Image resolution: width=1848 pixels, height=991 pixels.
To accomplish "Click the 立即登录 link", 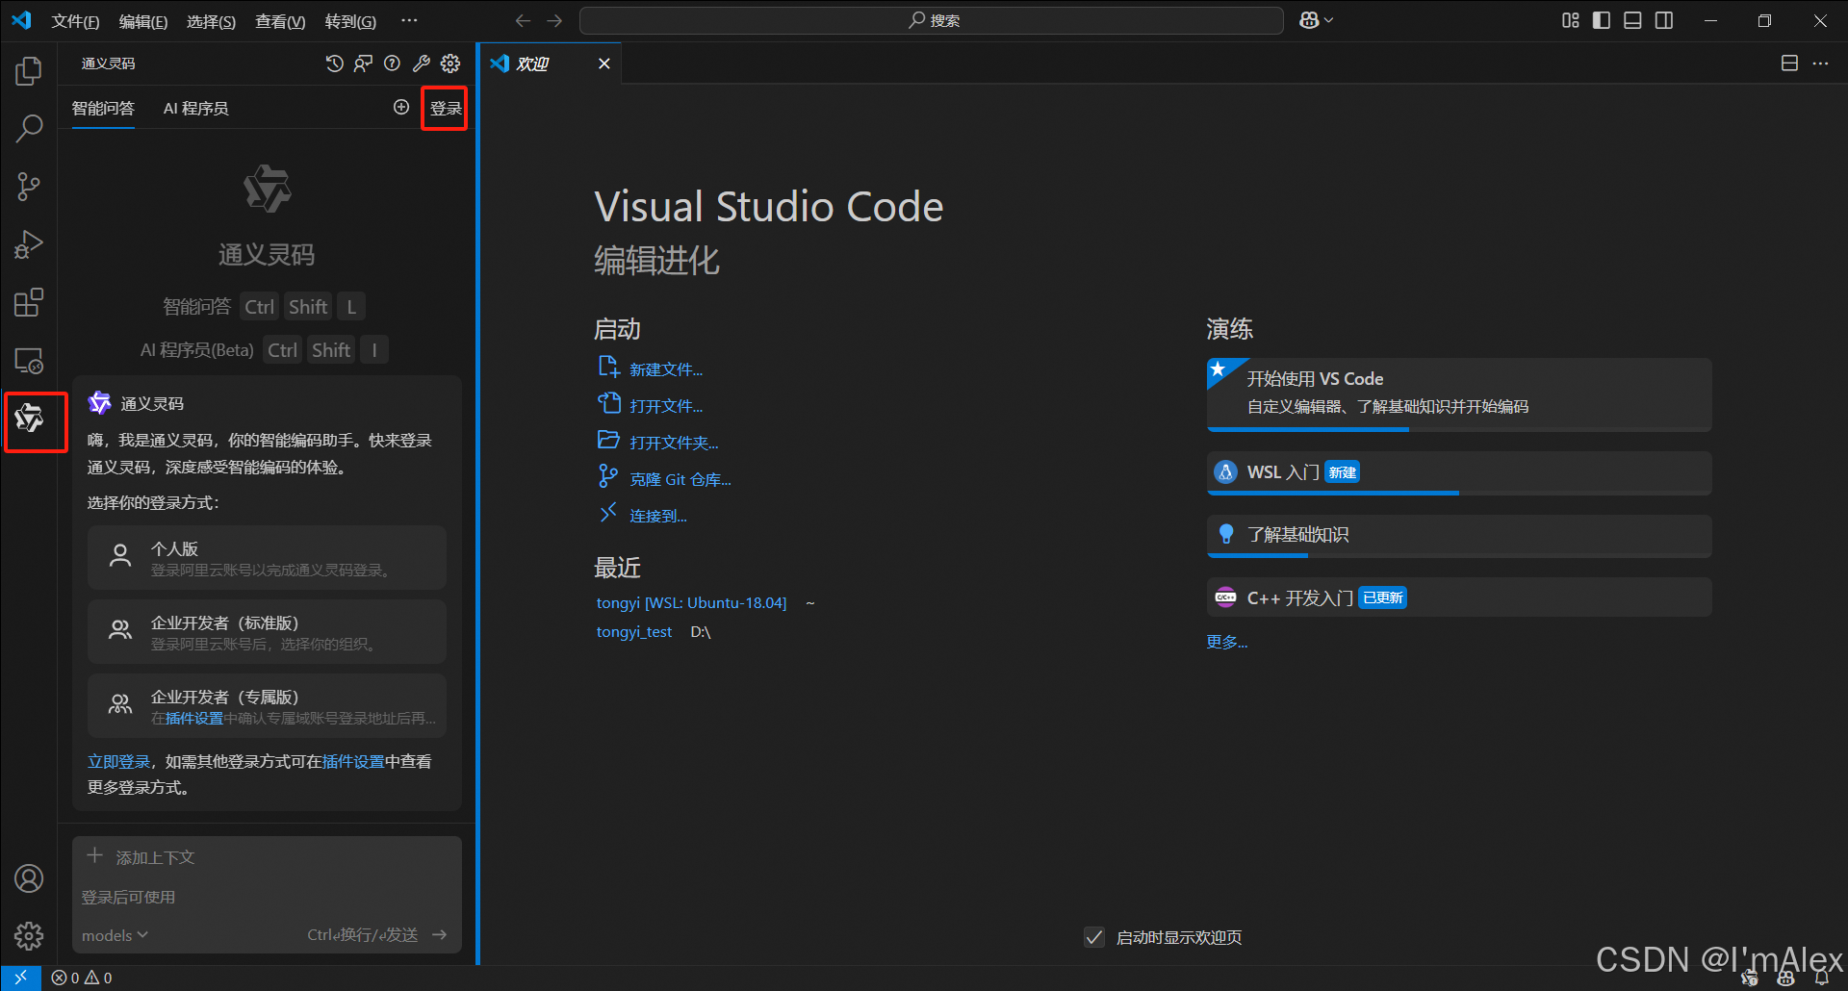I will [x=118, y=761].
